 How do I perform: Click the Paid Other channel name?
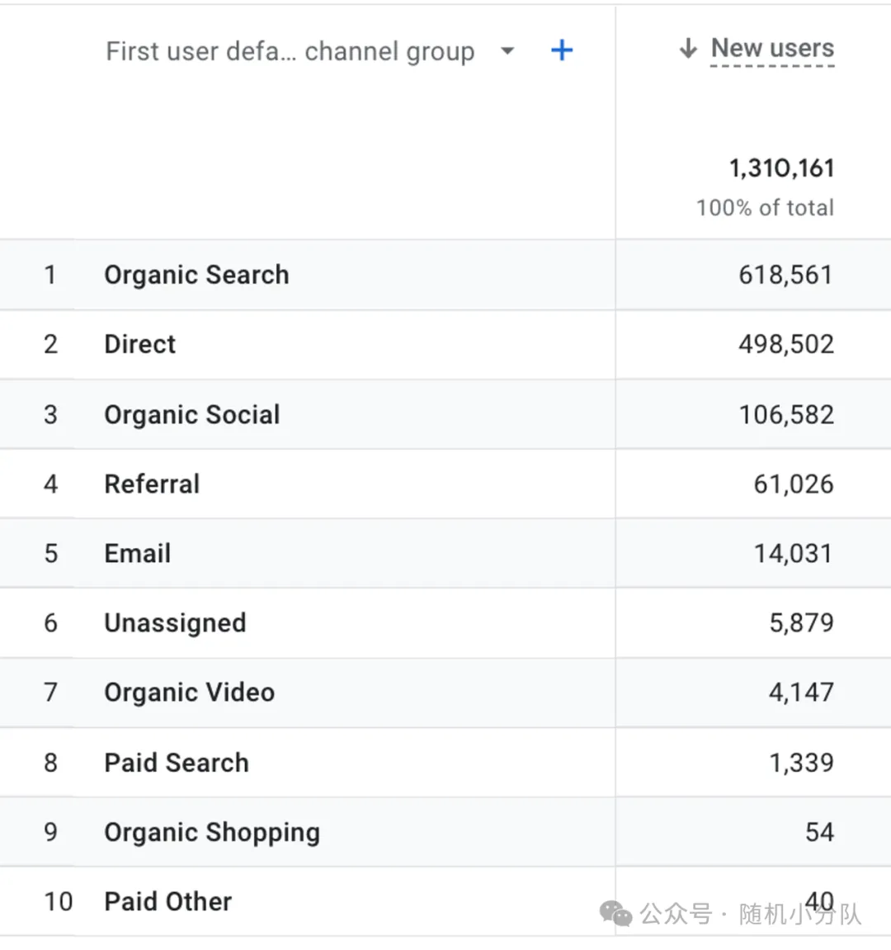pos(167,901)
